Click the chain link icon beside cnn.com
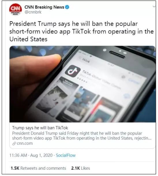Screen dimensions: 158x176 (14, 144)
